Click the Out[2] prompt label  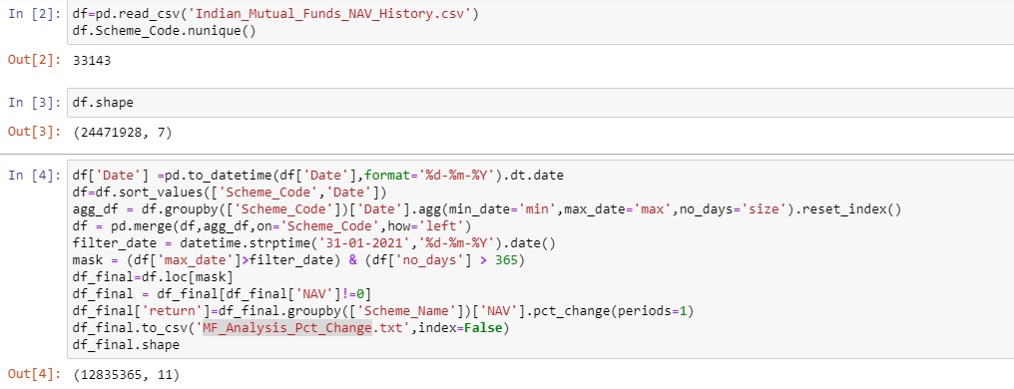pos(35,60)
